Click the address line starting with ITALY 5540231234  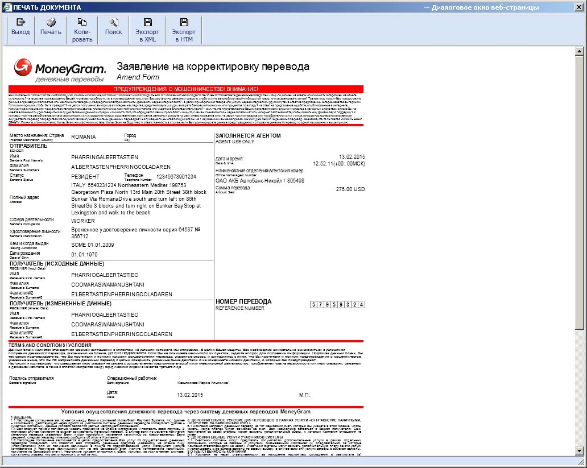[x=129, y=185]
